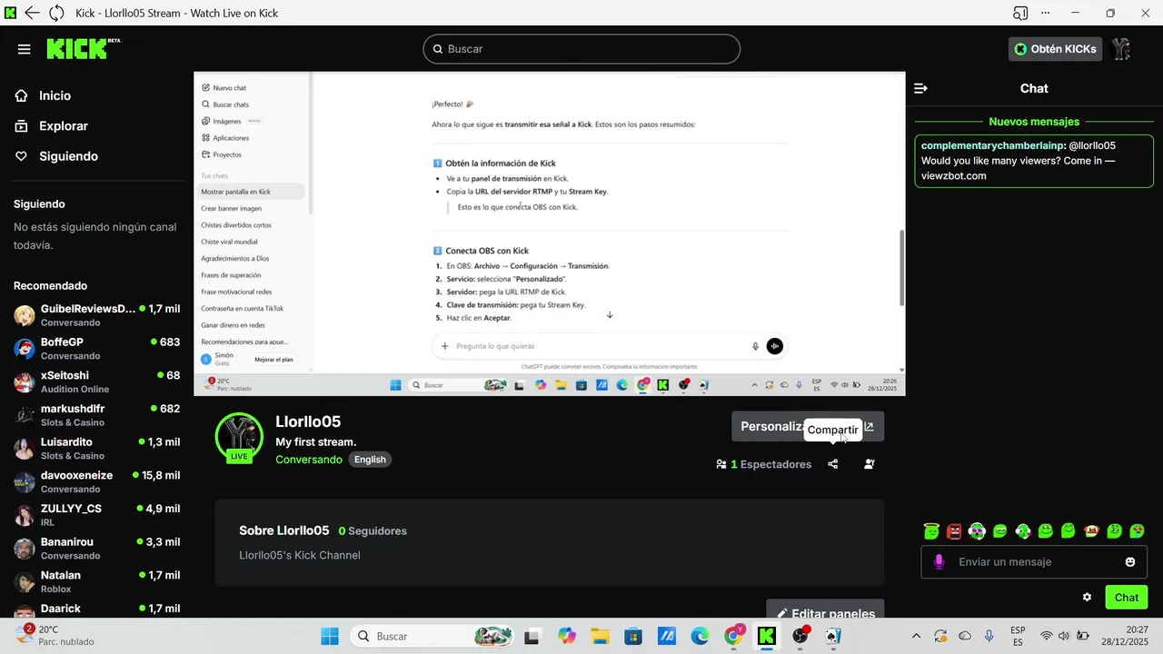Image resolution: width=1163 pixels, height=654 pixels.
Task: Click the Llorllo05 LIVE channel avatar
Action: 239,437
